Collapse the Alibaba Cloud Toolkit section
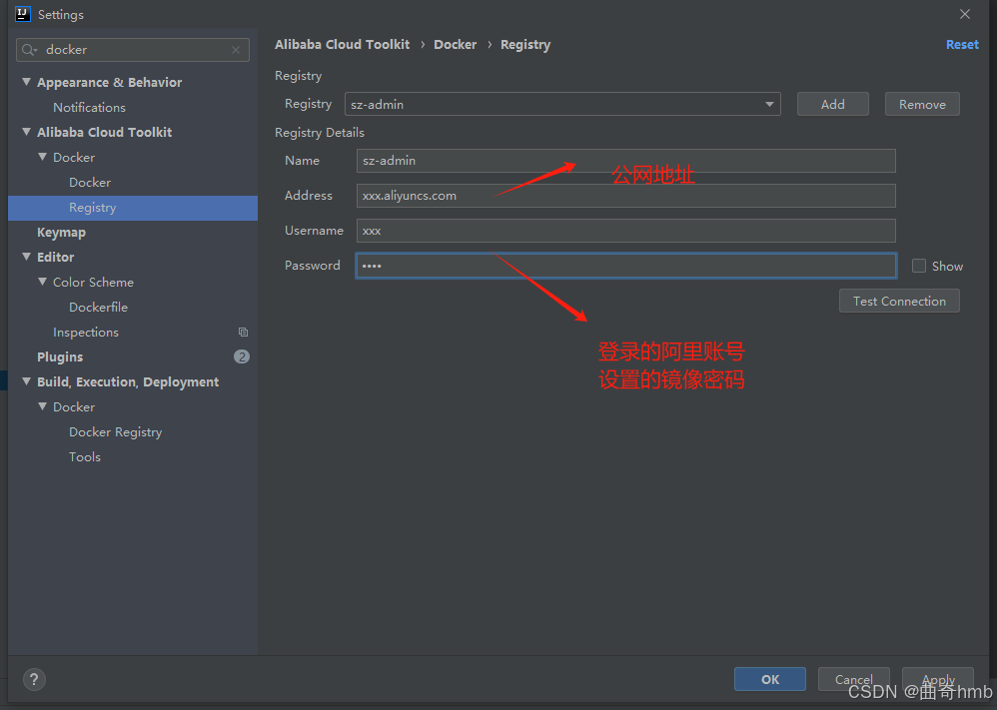The image size is (997, 710). click(27, 132)
